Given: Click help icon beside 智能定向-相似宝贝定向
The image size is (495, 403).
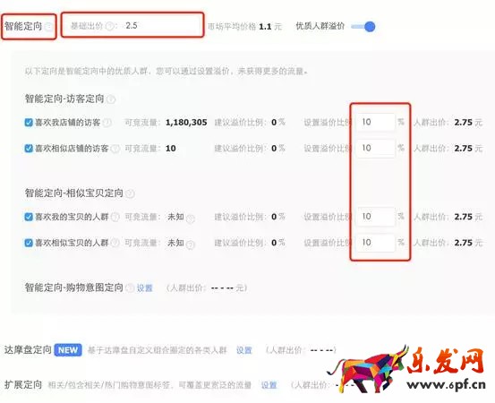Looking at the screenshot, I should point(130,193).
